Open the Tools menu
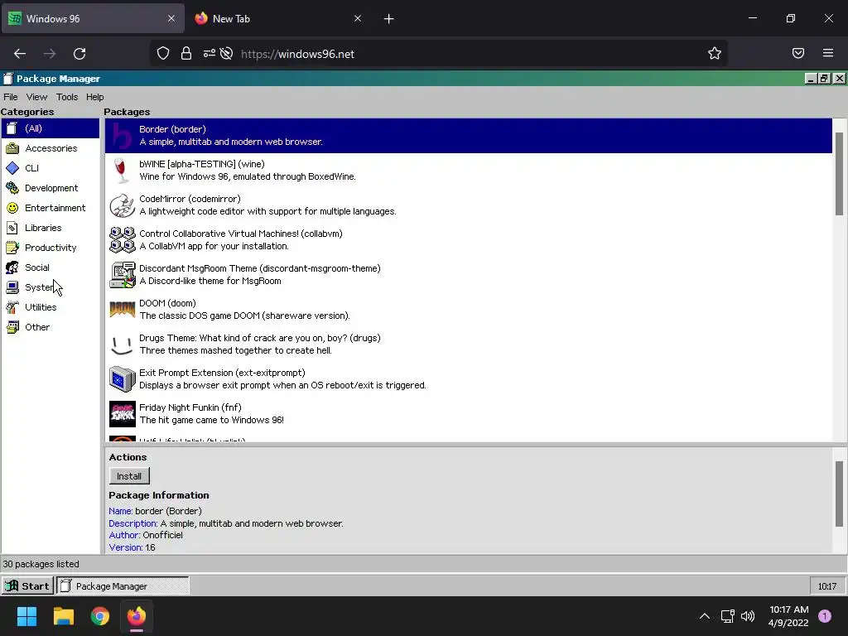The height and width of the screenshot is (636, 848). click(67, 98)
